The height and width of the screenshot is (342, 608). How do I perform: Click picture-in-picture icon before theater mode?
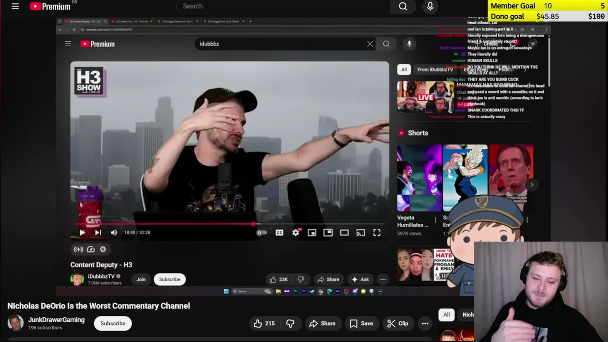pyautogui.click(x=328, y=233)
